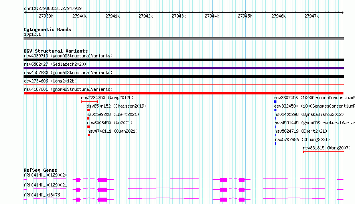Click the 10p12.1 cytogenetic band bar

(x=183, y=39)
